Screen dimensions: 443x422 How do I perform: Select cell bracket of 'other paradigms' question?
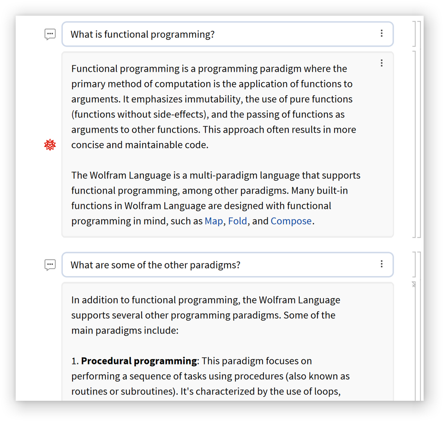tap(413, 265)
